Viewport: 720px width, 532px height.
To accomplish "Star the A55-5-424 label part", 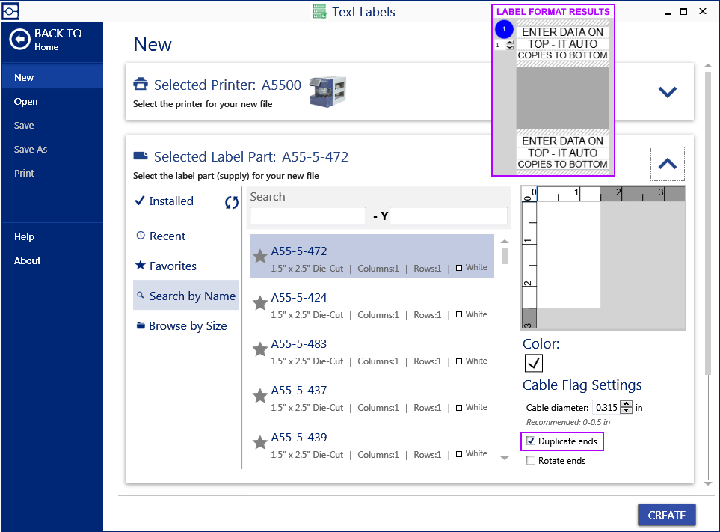I will pos(260,303).
